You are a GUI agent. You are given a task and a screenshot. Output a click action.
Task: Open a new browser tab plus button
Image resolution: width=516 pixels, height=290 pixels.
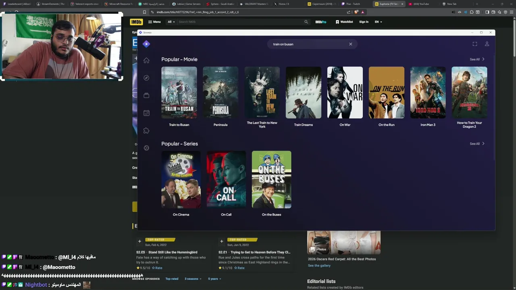pos(477,4)
